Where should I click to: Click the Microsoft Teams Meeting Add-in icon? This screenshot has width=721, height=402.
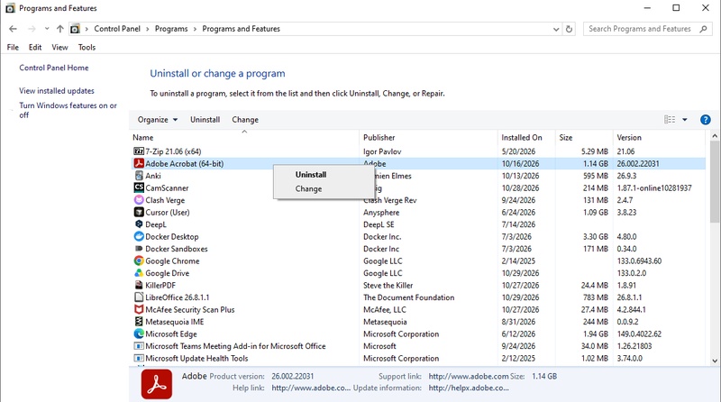(139, 346)
